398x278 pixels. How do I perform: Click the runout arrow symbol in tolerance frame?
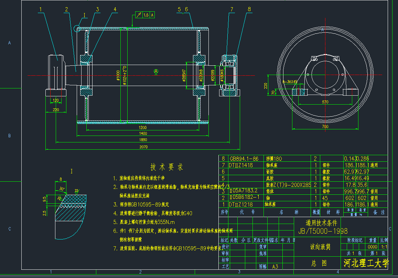pos(139,15)
